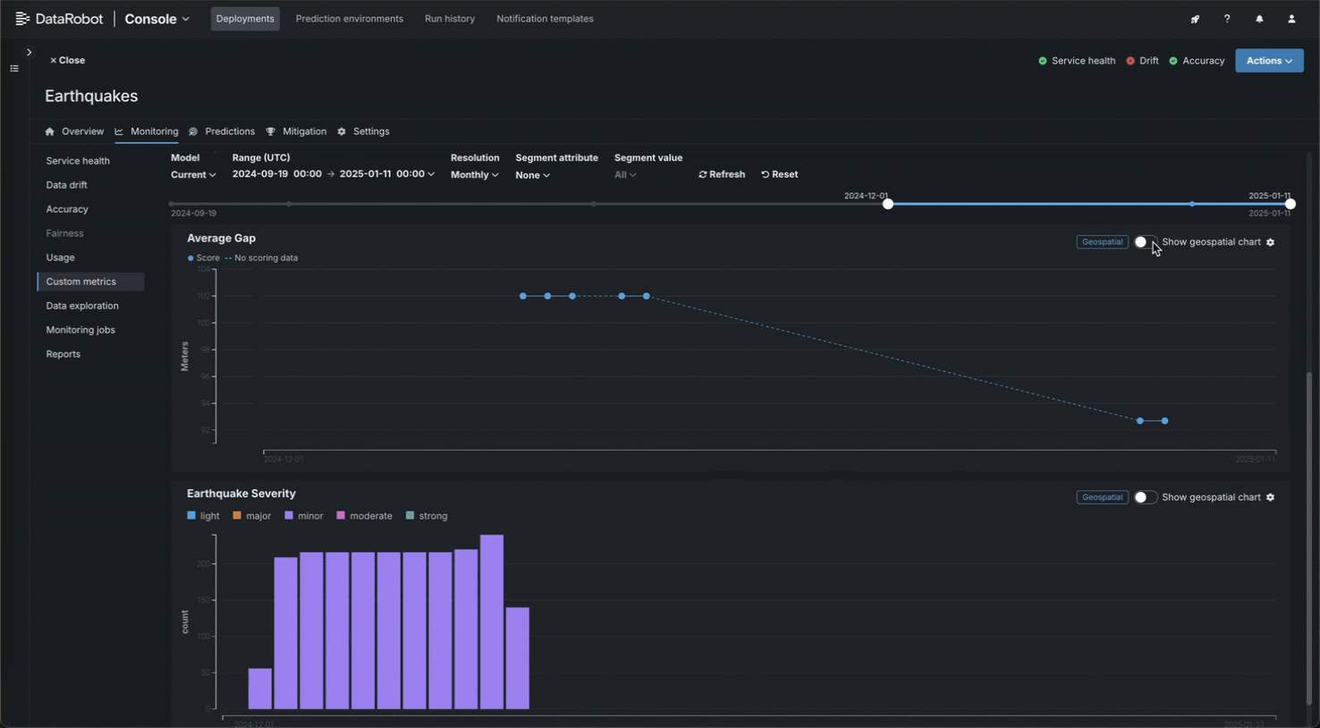Open the notifications bell icon
The height and width of the screenshot is (728, 1320).
tap(1259, 19)
